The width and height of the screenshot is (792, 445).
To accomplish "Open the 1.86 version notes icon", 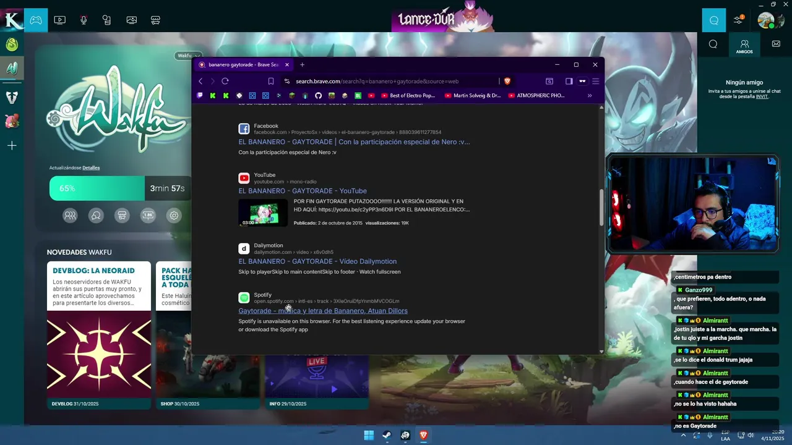I will [148, 216].
